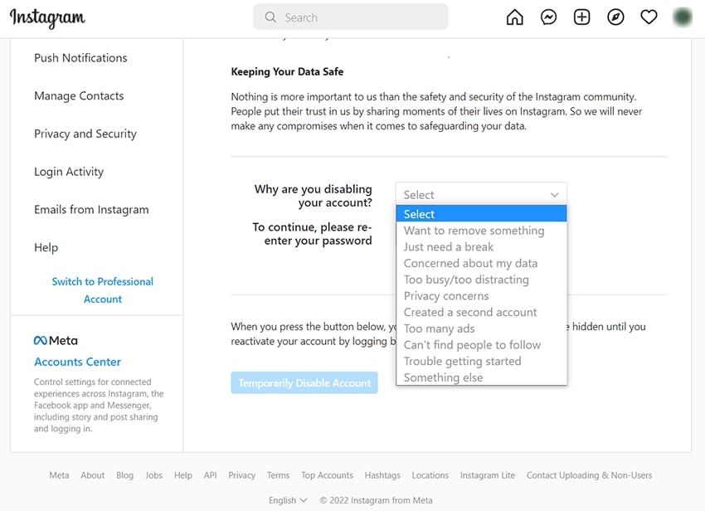Open Jobs footer link
This screenshot has height=511, width=705.
coord(153,475)
